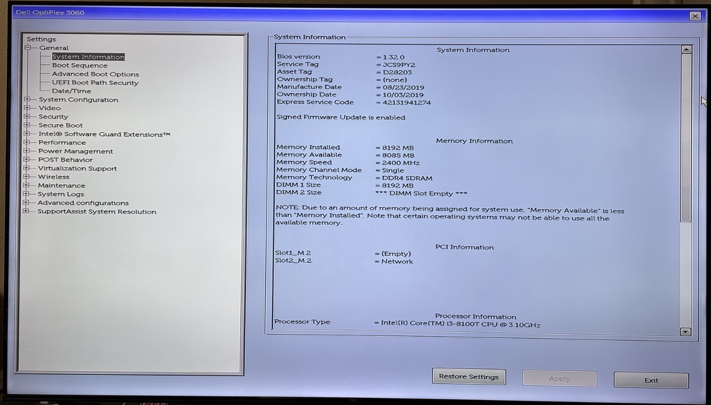711x405 pixels.
Task: Select Boot Sequence in the tree
Action: pyautogui.click(x=80, y=65)
